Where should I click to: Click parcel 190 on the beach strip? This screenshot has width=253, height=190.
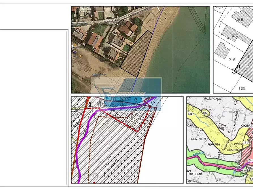(x=149, y=26)
